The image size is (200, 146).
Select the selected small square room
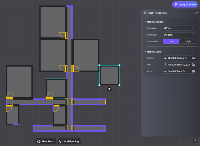pyautogui.click(x=109, y=75)
